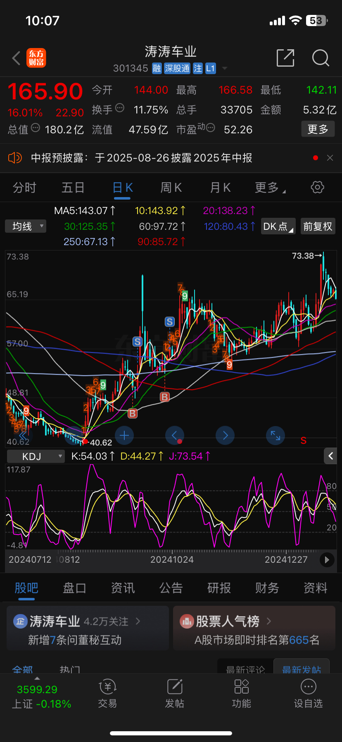Tap the upper blue S signal marker

point(169,321)
